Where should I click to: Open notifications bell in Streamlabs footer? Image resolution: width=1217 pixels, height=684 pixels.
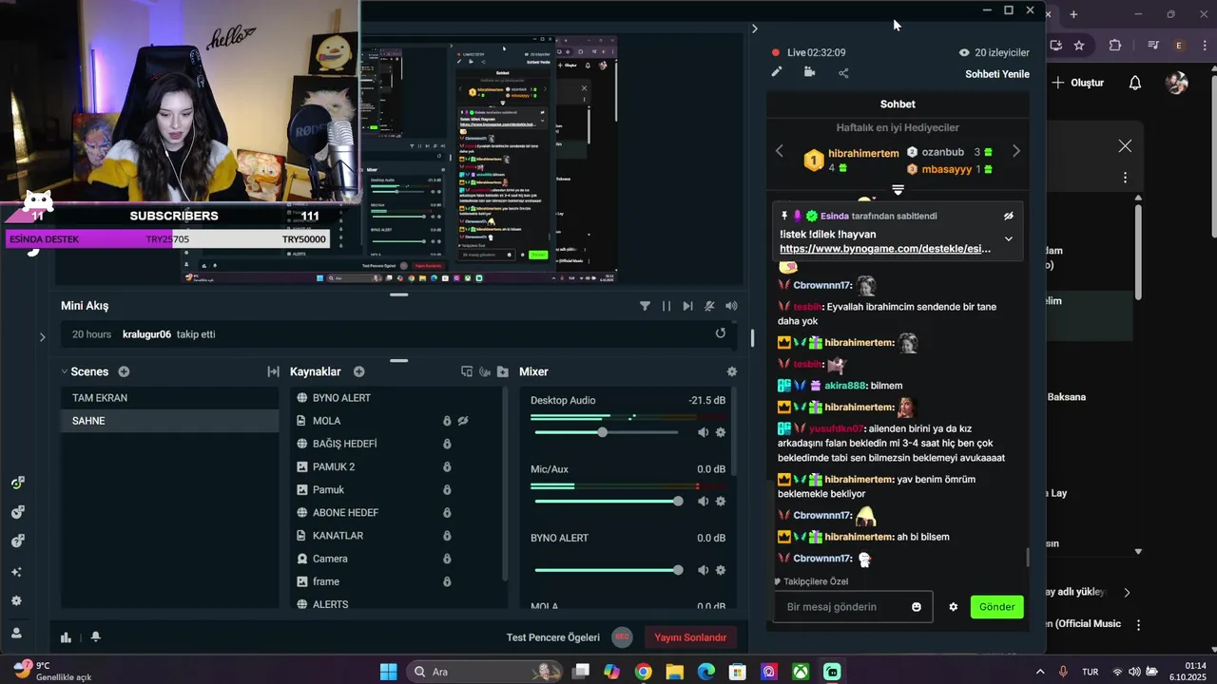[95, 637]
